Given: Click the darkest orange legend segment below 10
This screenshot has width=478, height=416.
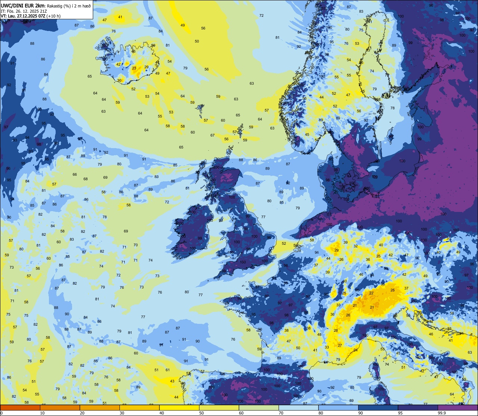Looking at the screenshot, I should pyautogui.click(x=20, y=408).
